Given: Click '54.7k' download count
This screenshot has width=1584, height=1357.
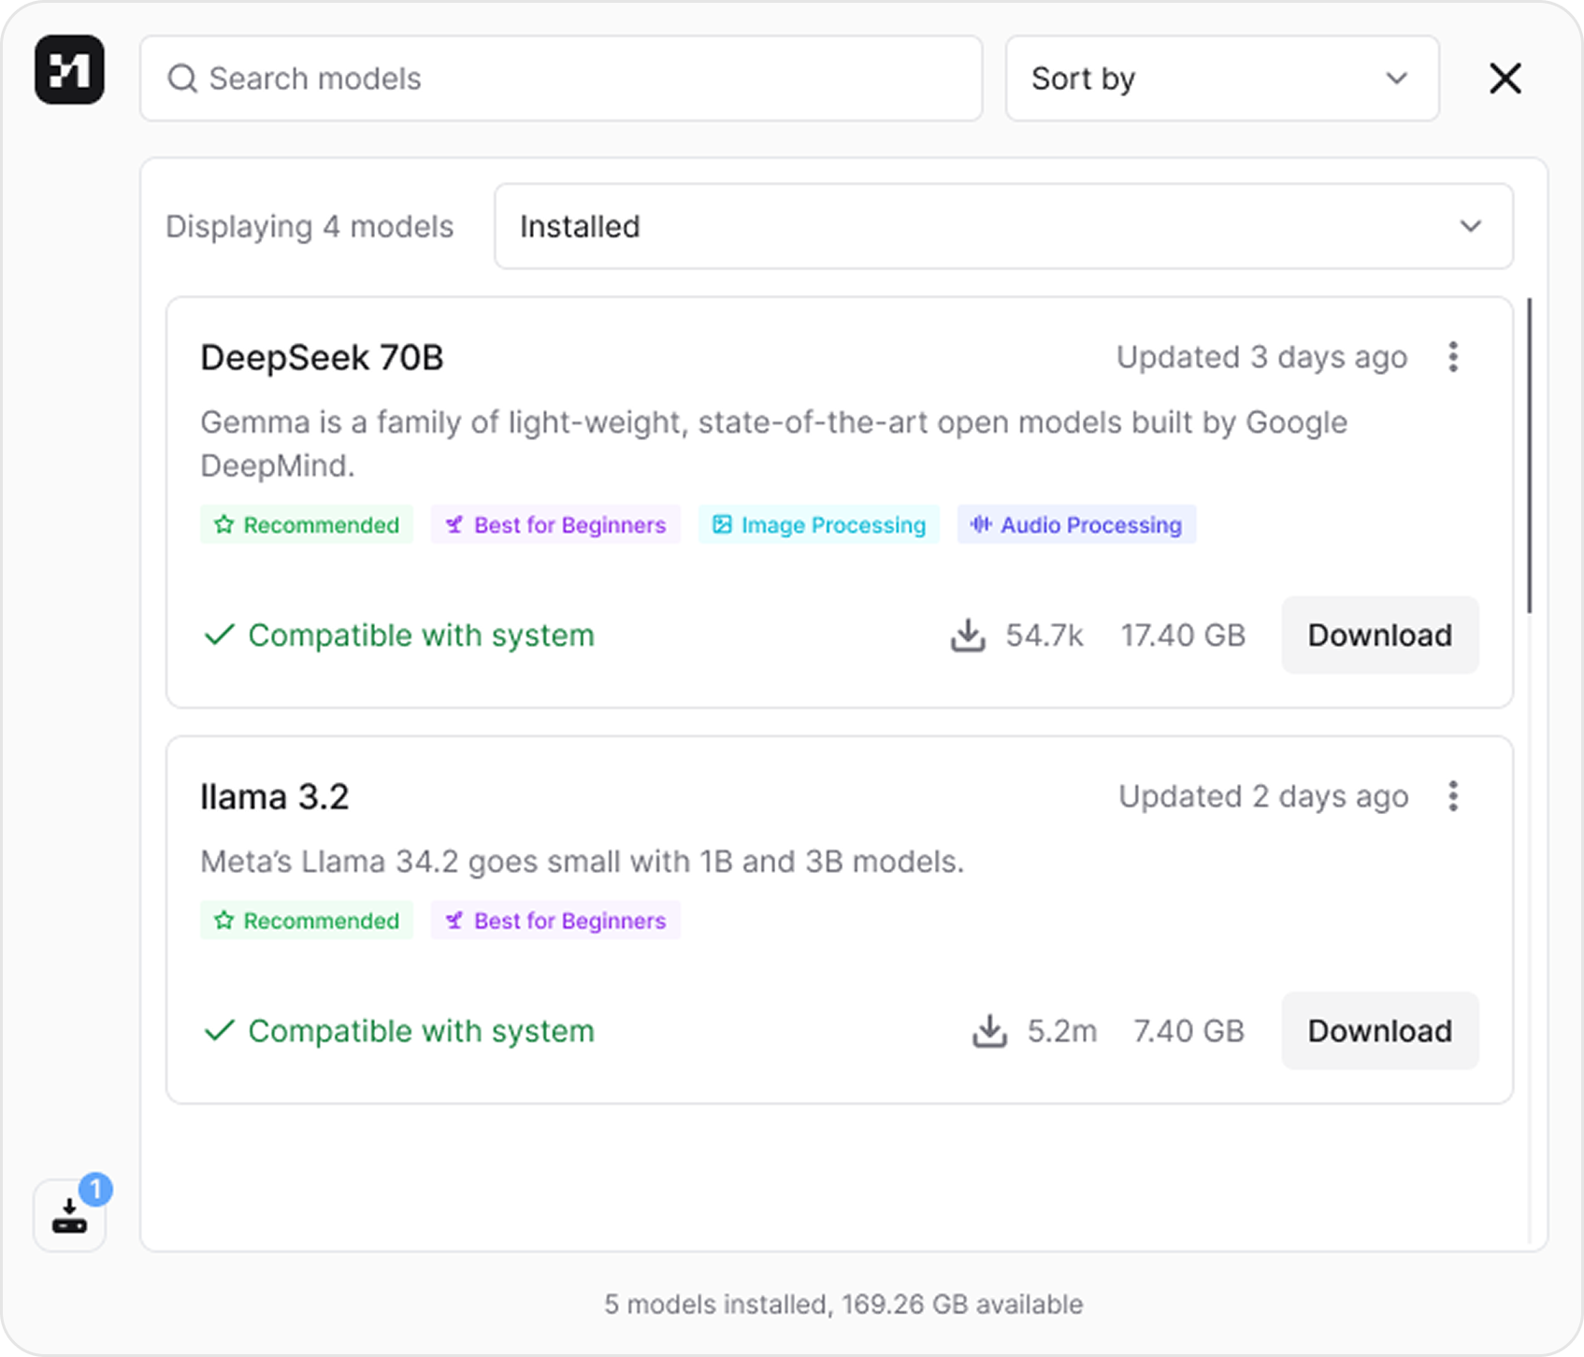Looking at the screenshot, I should [x=1044, y=636].
